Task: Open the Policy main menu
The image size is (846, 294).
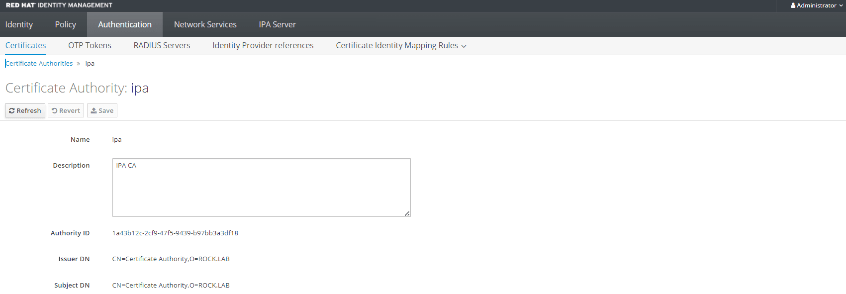Action: click(65, 24)
